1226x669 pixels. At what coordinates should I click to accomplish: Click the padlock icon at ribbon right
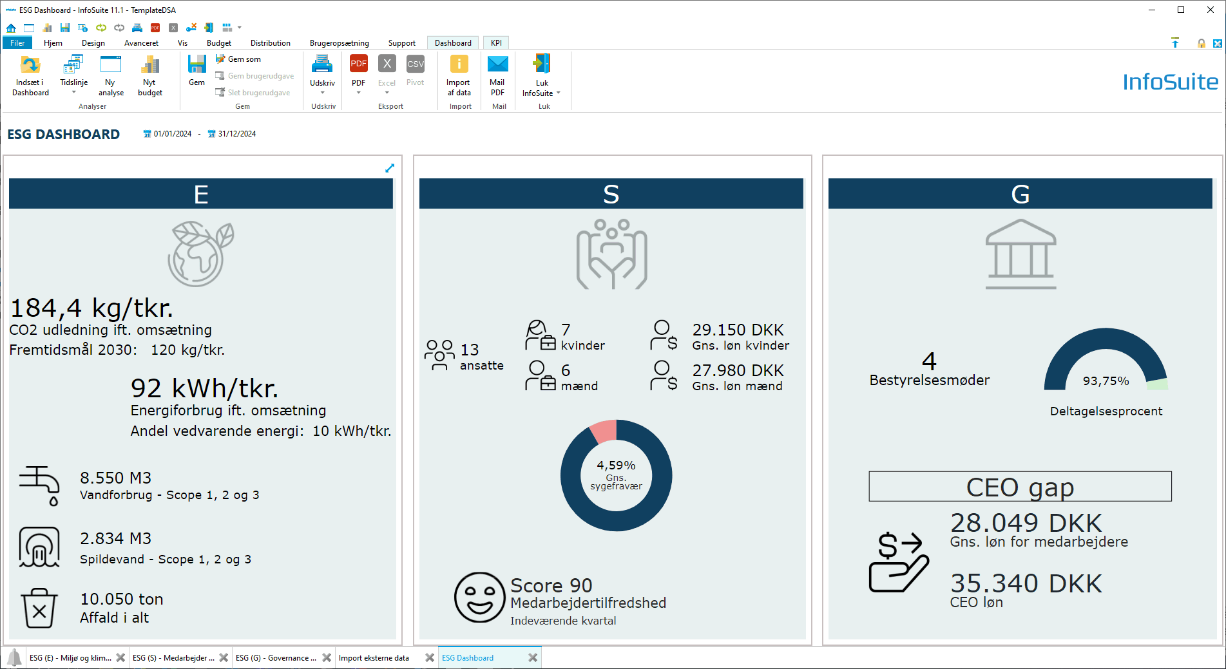(1202, 43)
